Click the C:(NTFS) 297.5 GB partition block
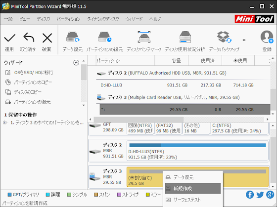 pos(239,128)
